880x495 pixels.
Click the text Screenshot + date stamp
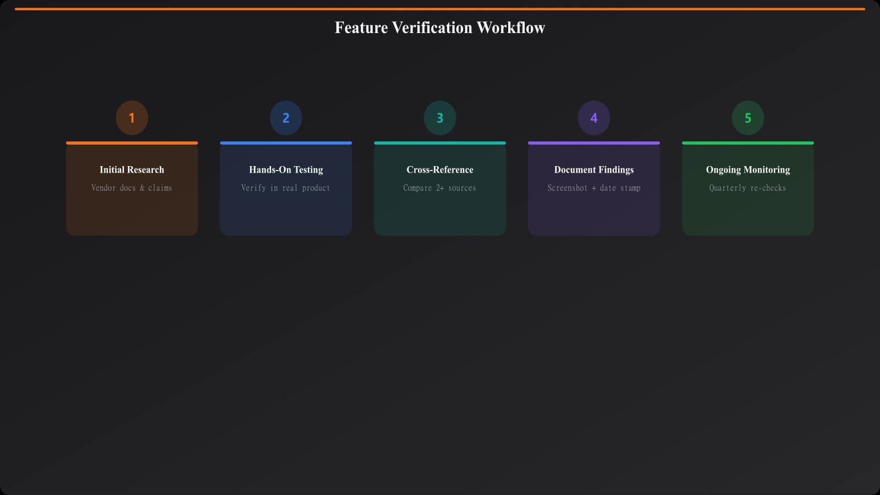[593, 188]
